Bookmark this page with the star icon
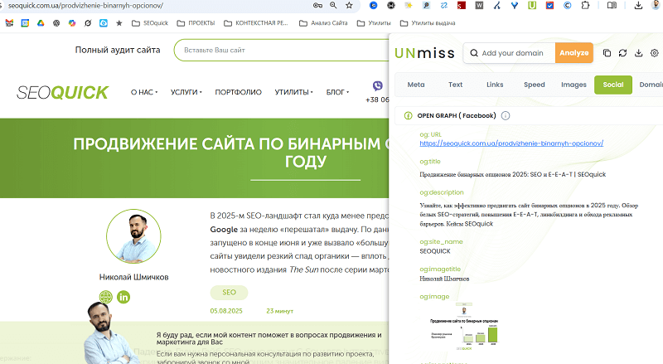The height and width of the screenshot is (364, 663). tap(349, 6)
